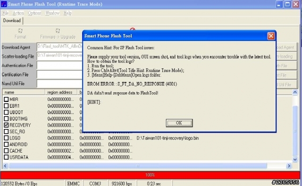The image size is (302, 186).
Task: Click the Download Agent path field
Action: point(60,47)
